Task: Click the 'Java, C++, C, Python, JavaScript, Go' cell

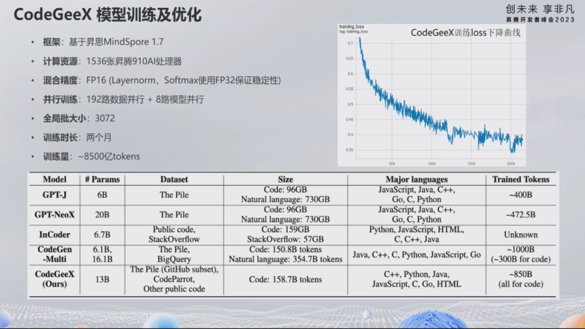Action: 417,255
